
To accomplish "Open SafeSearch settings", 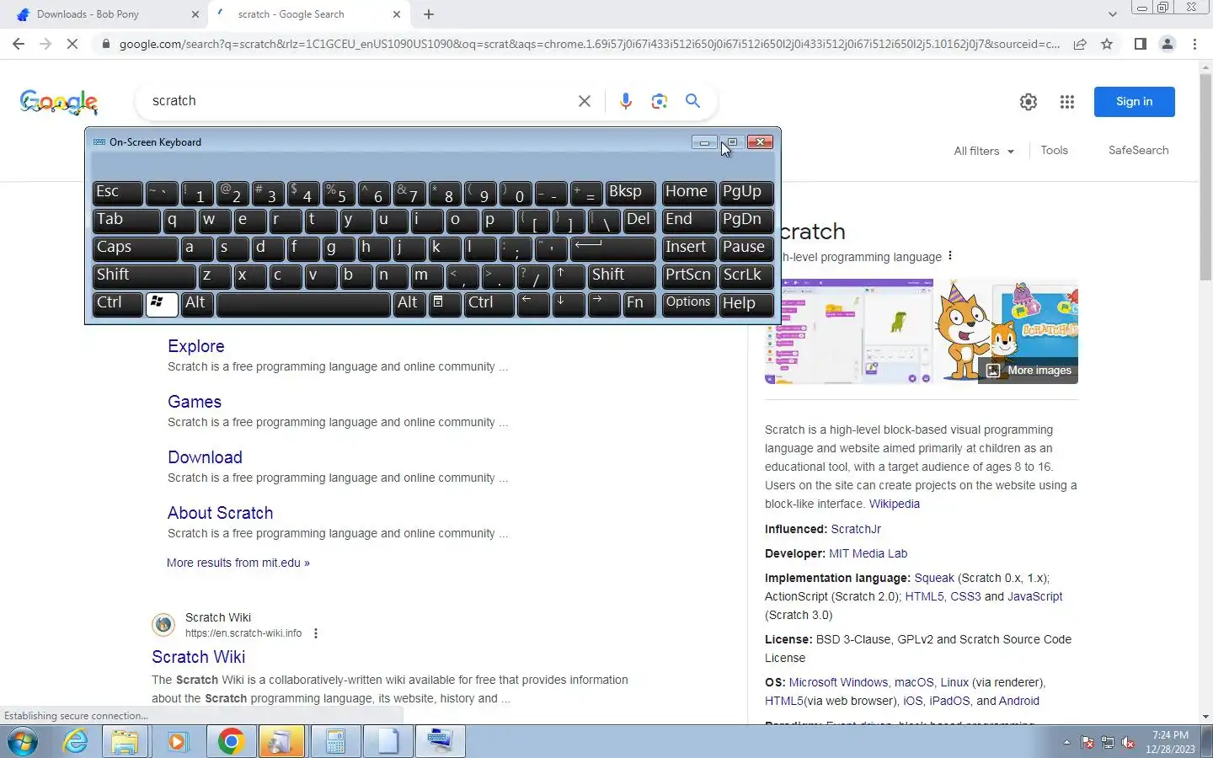I will coord(1138,150).
